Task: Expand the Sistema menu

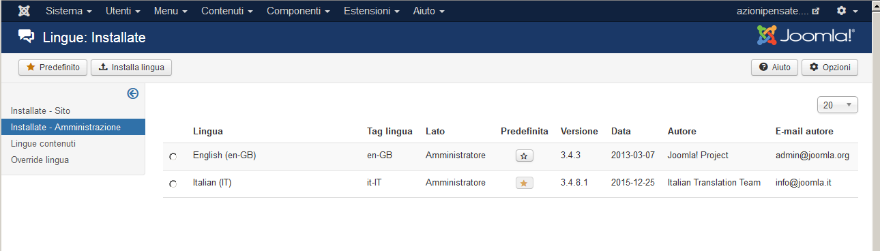Action: 68,11
